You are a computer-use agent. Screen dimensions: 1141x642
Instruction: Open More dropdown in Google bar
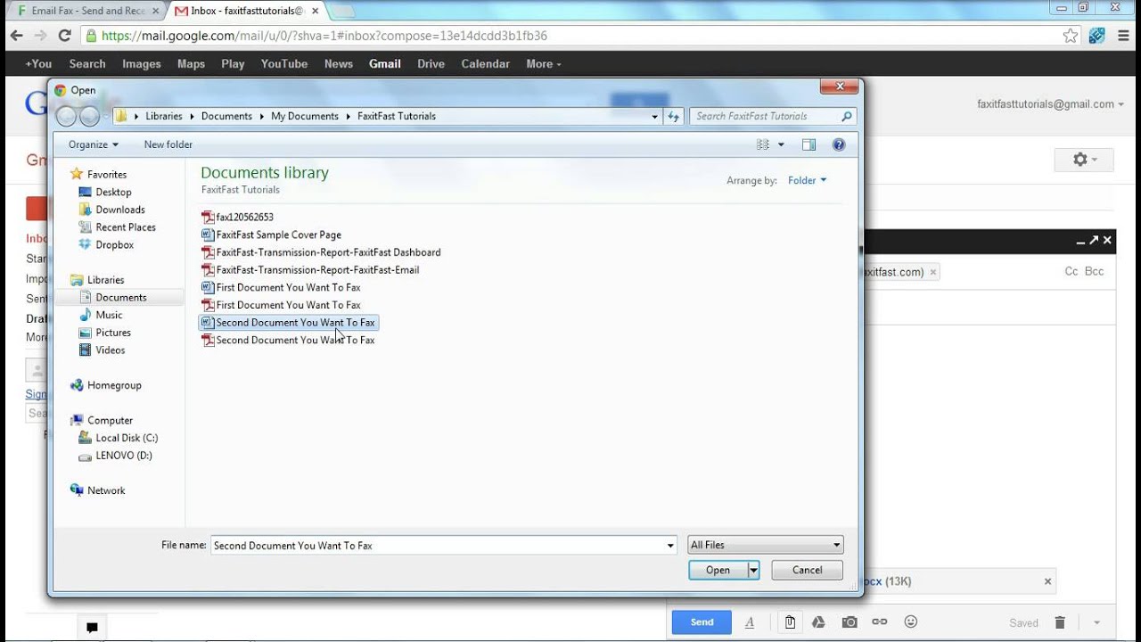pyautogui.click(x=544, y=63)
